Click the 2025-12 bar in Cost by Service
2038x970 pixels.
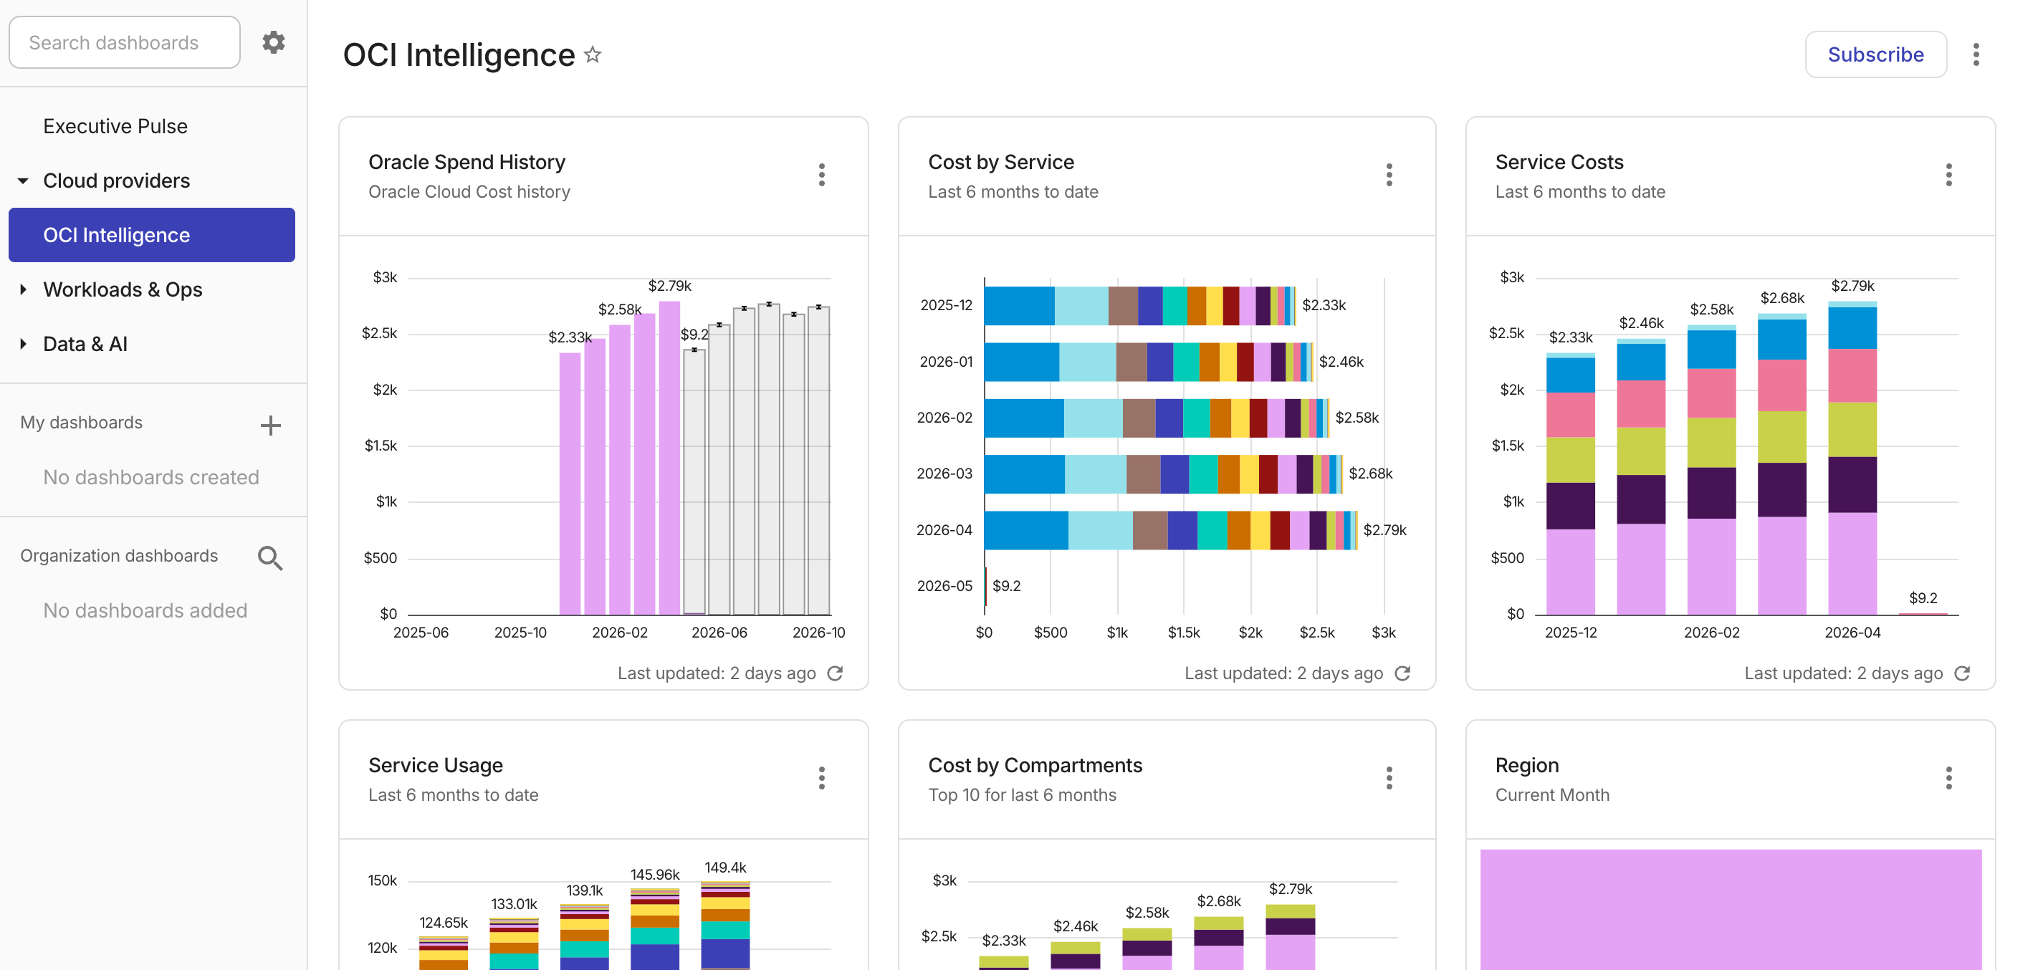coord(1139,305)
